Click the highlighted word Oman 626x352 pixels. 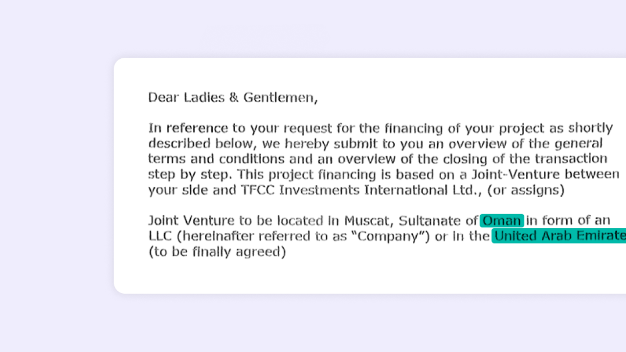(x=502, y=221)
